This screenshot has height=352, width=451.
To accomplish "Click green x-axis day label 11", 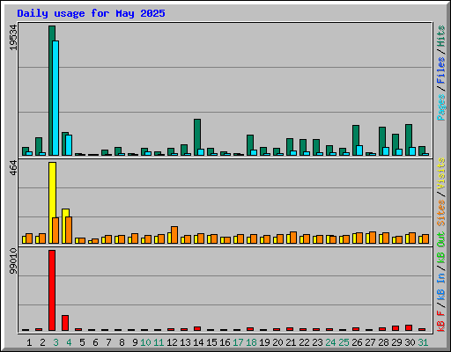I will tap(159, 342).
